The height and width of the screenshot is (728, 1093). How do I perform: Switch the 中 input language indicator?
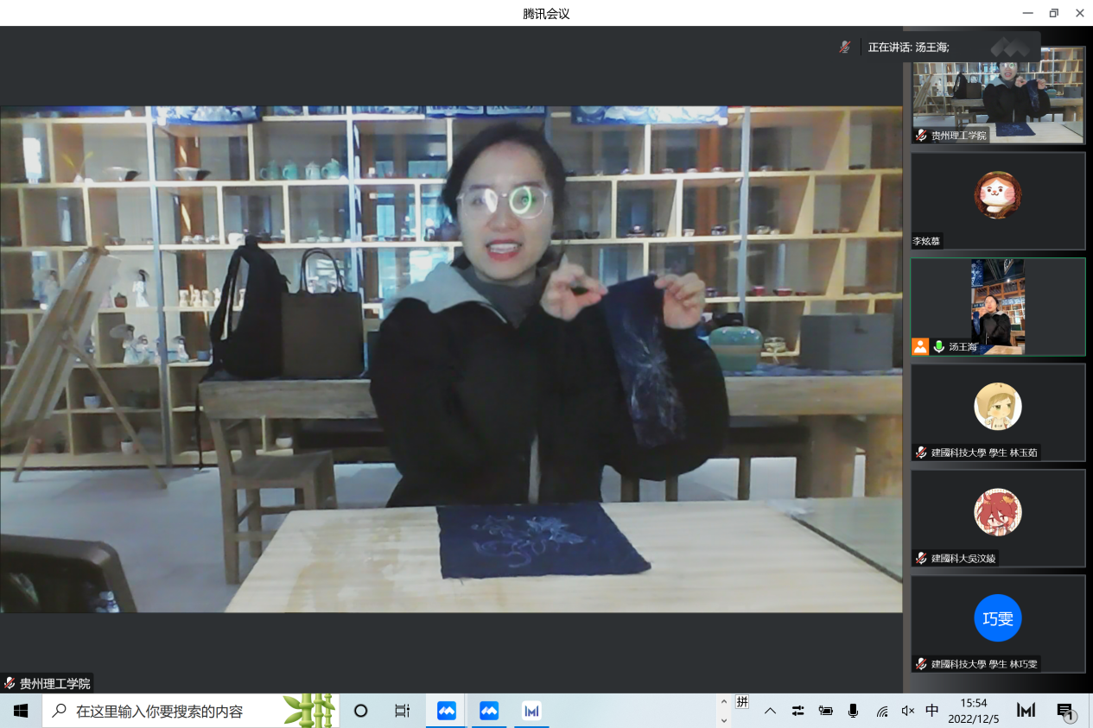(x=932, y=711)
